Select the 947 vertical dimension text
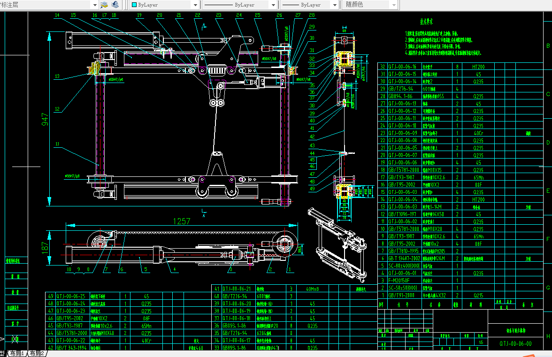 tap(45, 120)
